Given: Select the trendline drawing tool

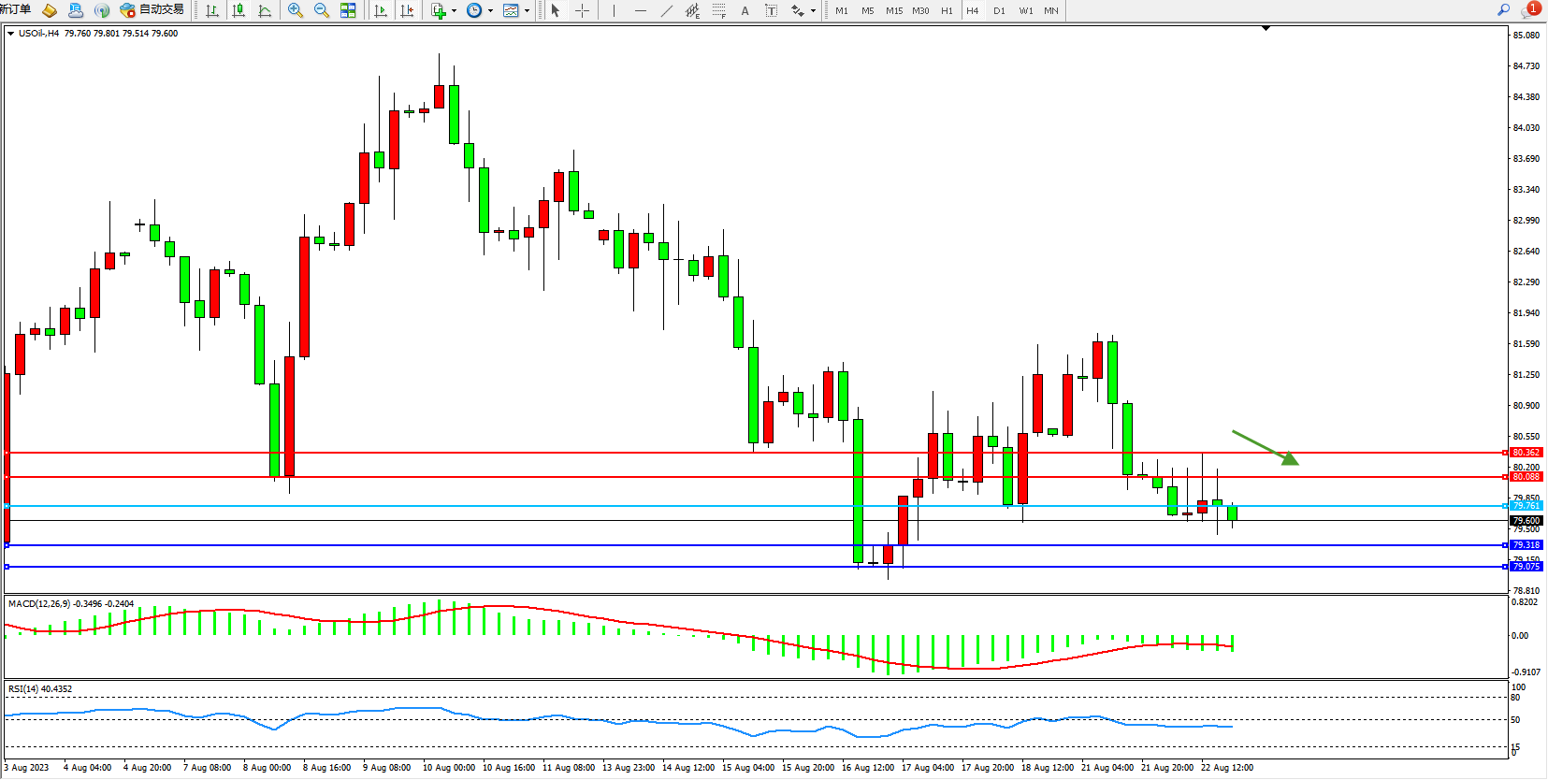Looking at the screenshot, I should click(x=666, y=10).
